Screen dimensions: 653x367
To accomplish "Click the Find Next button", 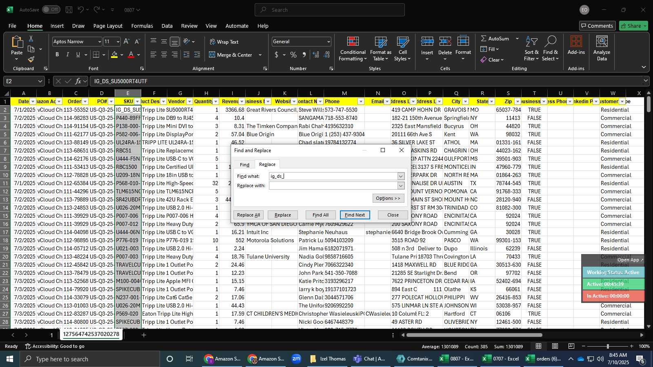I will click(x=355, y=215).
